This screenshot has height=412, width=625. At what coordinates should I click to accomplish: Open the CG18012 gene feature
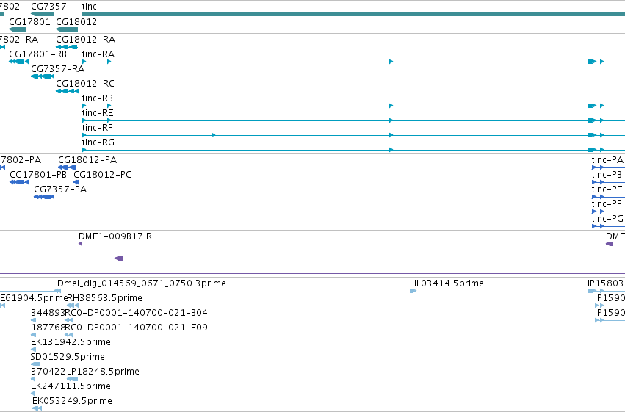(x=67, y=29)
